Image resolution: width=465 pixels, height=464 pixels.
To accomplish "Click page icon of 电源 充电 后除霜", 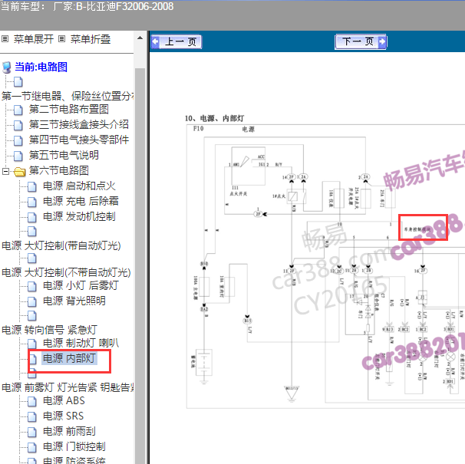I will coord(32,202).
